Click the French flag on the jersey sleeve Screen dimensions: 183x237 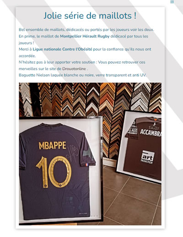[x=87, y=165]
